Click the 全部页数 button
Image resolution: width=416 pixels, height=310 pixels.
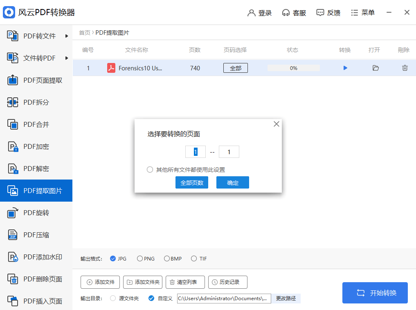192,182
